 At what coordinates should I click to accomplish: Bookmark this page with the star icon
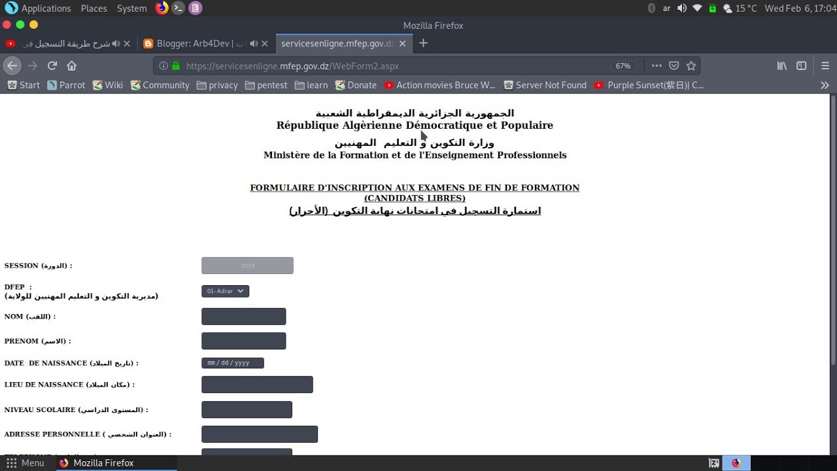(691, 65)
